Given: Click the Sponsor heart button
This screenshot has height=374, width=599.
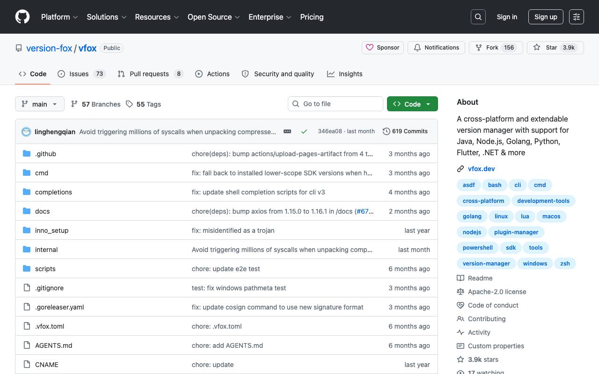Looking at the screenshot, I should [x=383, y=48].
